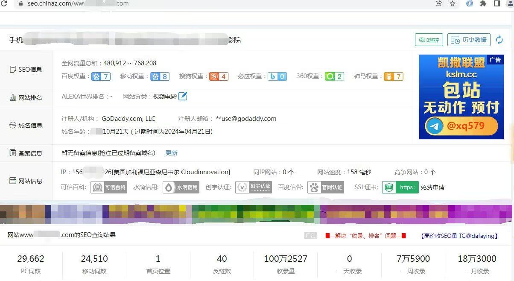The width and height of the screenshot is (514, 281).
Task: Click the 水滴信用 badge
Action: click(x=181, y=187)
